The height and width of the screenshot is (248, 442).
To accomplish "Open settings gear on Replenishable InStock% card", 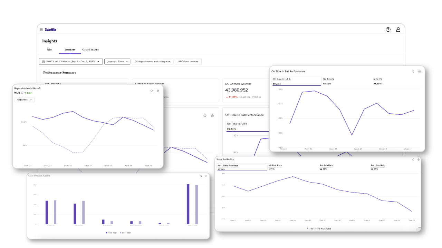I will click(x=158, y=91).
